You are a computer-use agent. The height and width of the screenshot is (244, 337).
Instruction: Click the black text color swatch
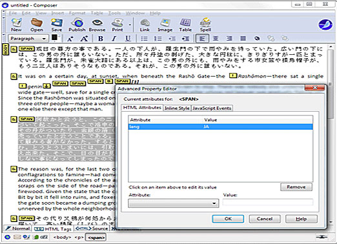tap(55, 37)
